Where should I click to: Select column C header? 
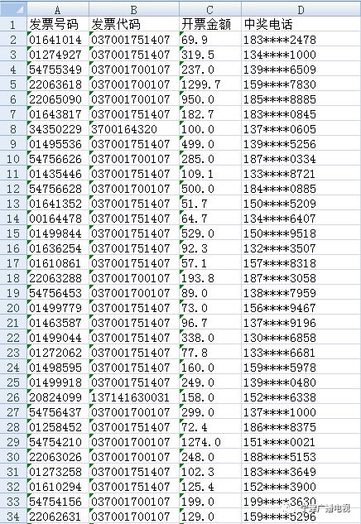pyautogui.click(x=210, y=9)
